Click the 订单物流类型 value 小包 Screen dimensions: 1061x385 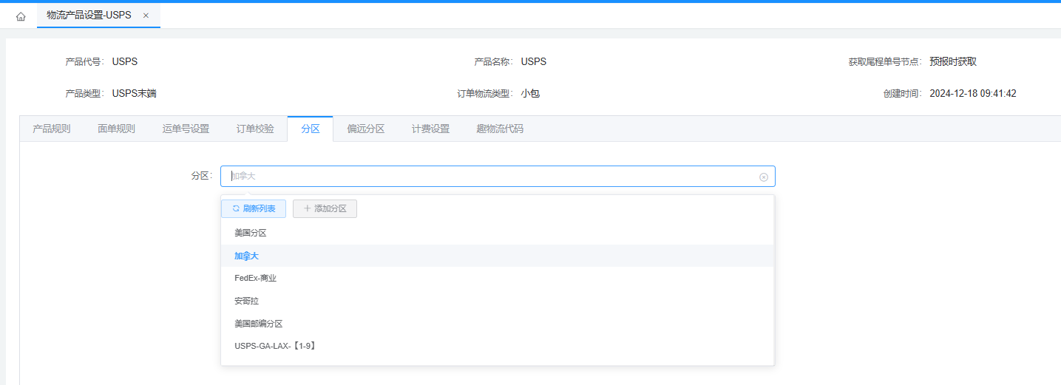[x=530, y=94]
